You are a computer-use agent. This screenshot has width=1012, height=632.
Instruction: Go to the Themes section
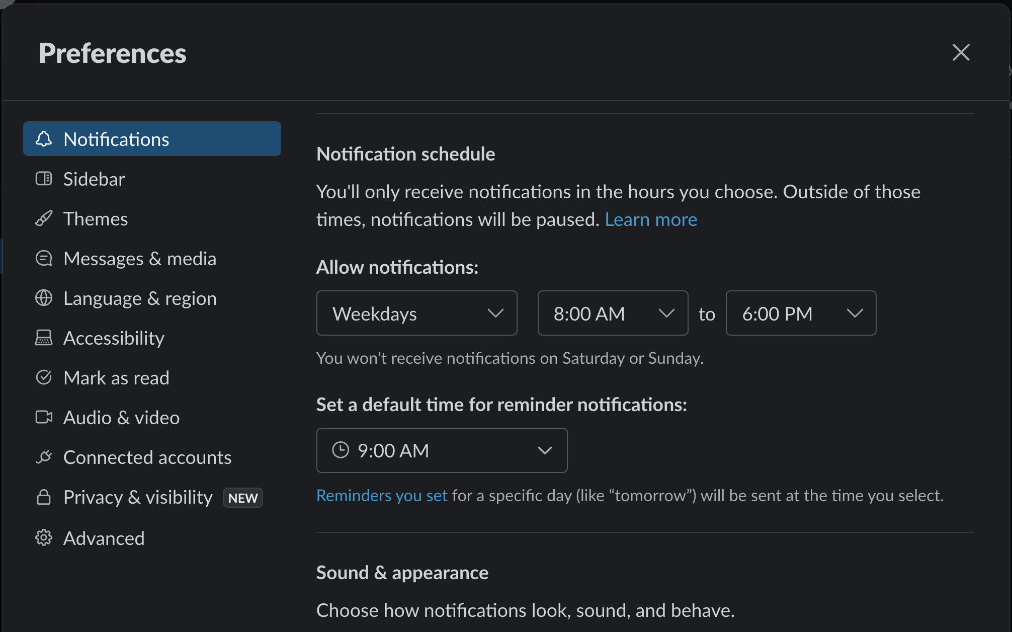coord(152,218)
